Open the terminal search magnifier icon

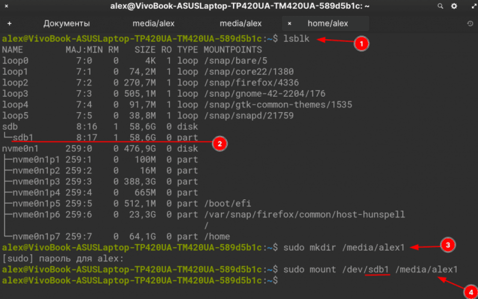pos(440,6)
